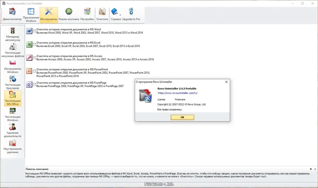Tick the MS Access history checkbox
This screenshot has width=318, height=188.
coord(35,58)
